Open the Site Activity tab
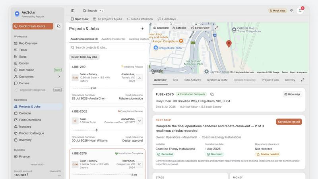 point(192,80)
